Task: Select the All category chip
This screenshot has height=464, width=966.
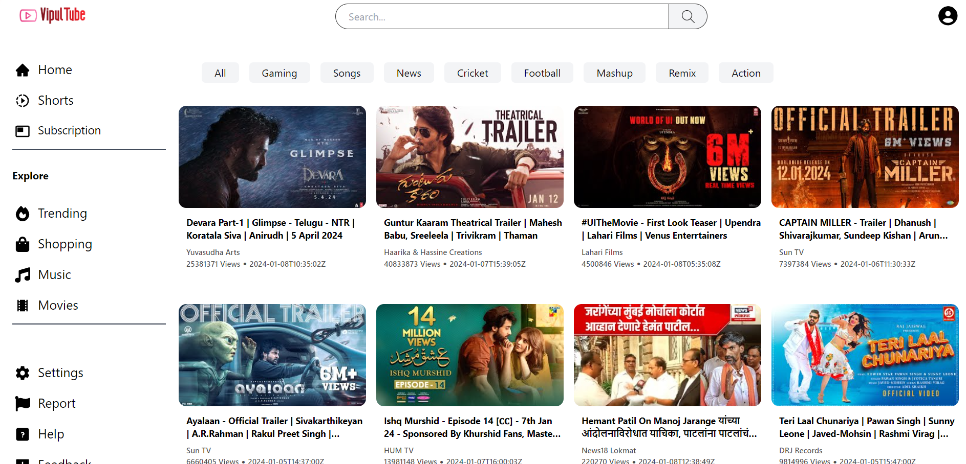Action: click(x=220, y=73)
